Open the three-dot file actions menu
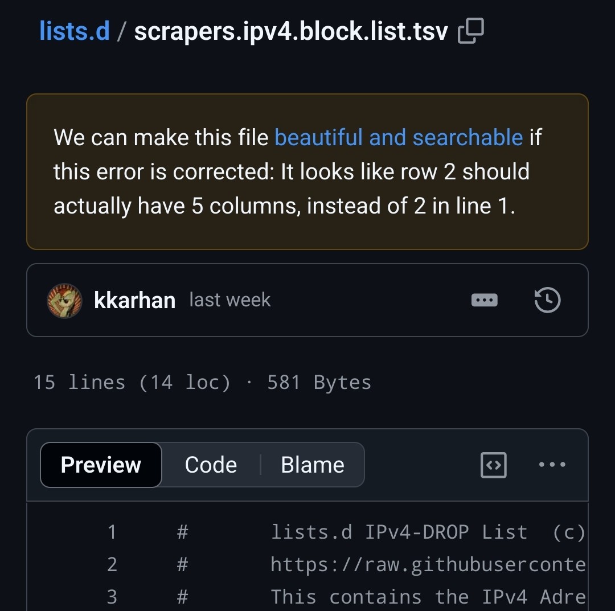Image resolution: width=615 pixels, height=611 pixels. tap(552, 465)
